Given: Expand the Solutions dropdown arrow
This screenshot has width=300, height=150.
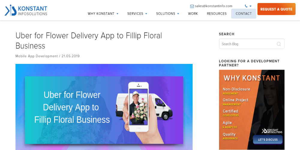Looking at the screenshot, I should 178,14.
